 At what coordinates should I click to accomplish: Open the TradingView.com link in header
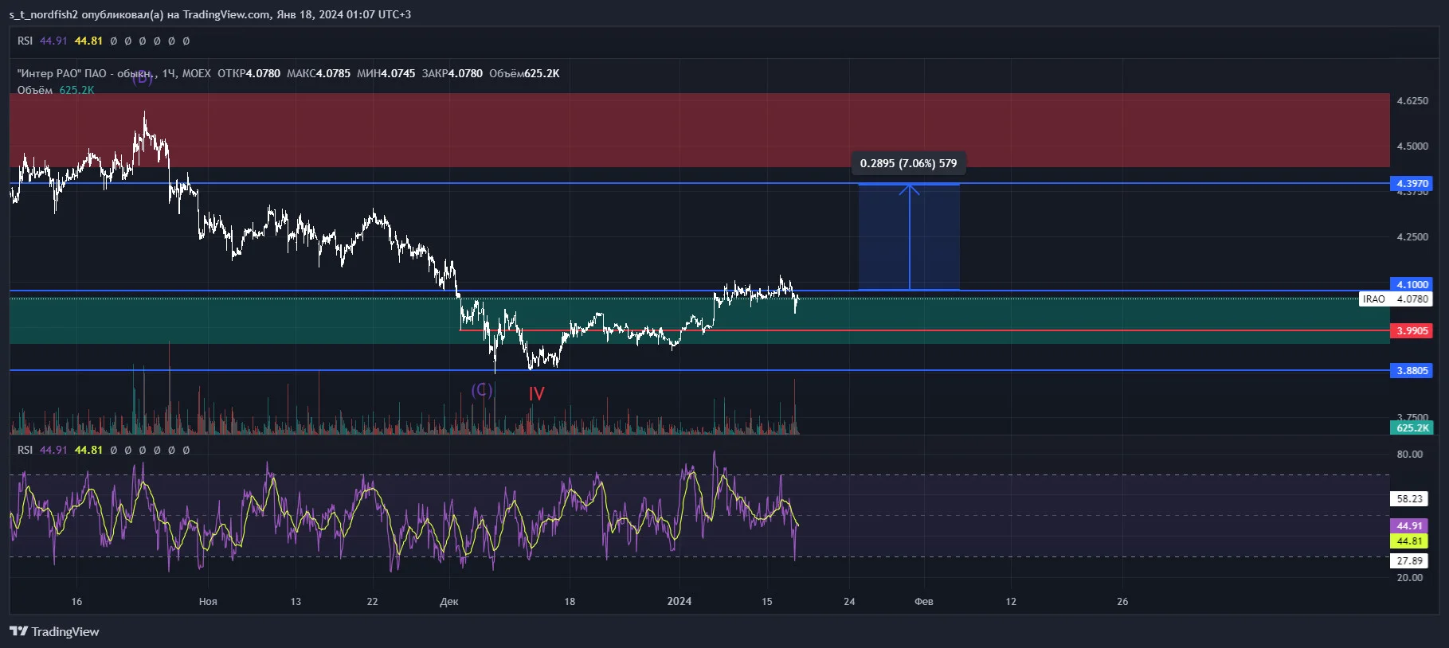pyautogui.click(x=227, y=14)
